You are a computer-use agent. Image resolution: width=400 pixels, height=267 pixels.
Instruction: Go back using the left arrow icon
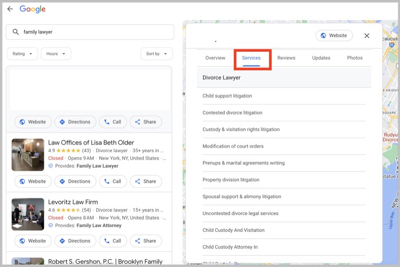pos(10,9)
